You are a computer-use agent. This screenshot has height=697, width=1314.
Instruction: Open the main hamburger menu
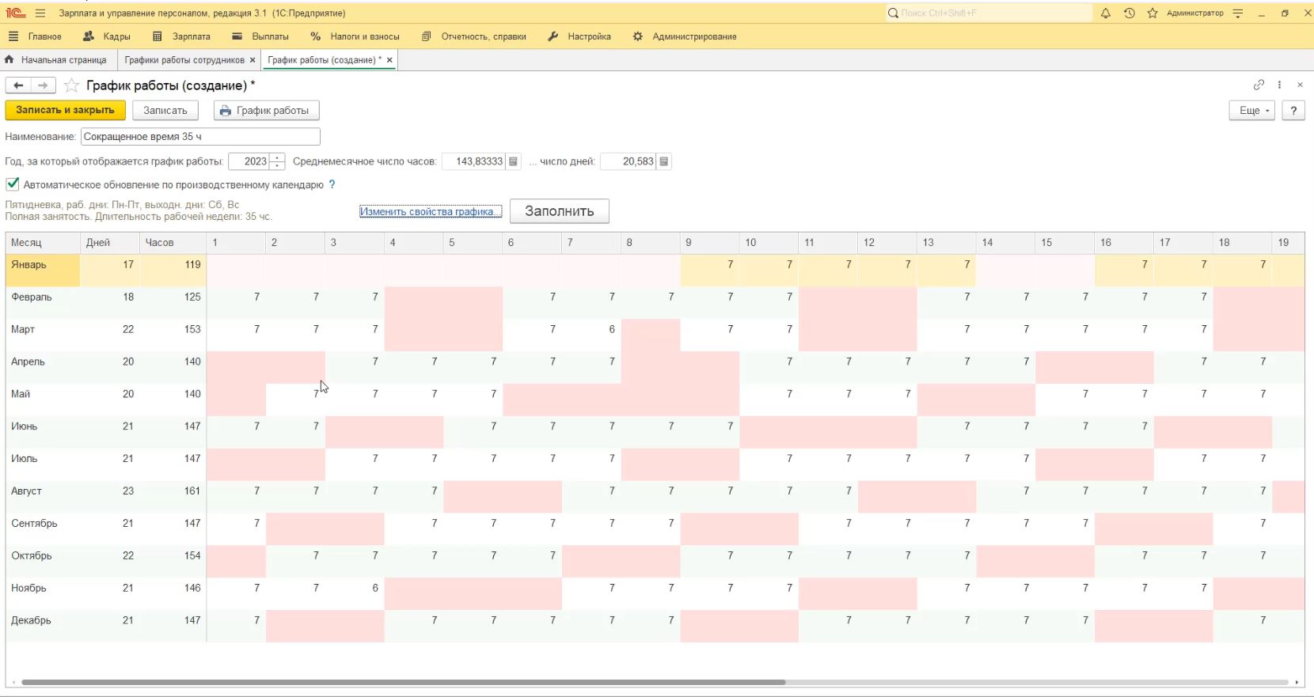(x=40, y=13)
